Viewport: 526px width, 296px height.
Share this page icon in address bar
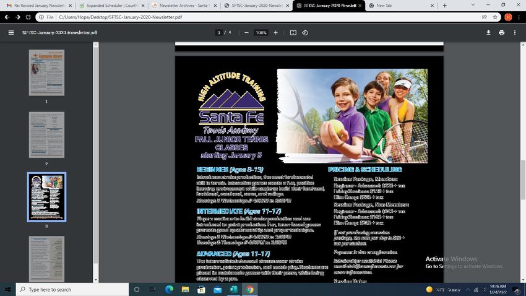click(x=485, y=17)
